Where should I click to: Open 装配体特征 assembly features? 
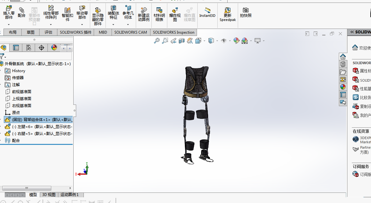[x=113, y=13]
